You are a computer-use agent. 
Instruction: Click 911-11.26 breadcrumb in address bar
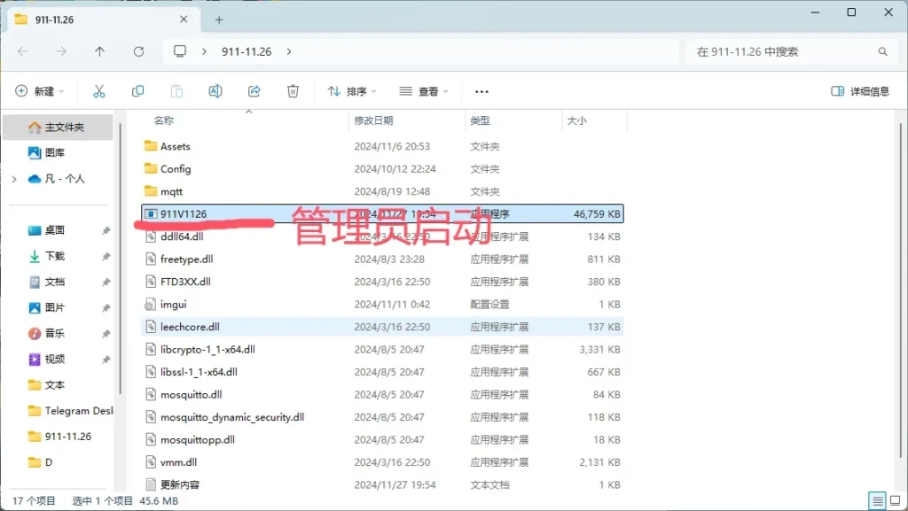[x=247, y=51]
